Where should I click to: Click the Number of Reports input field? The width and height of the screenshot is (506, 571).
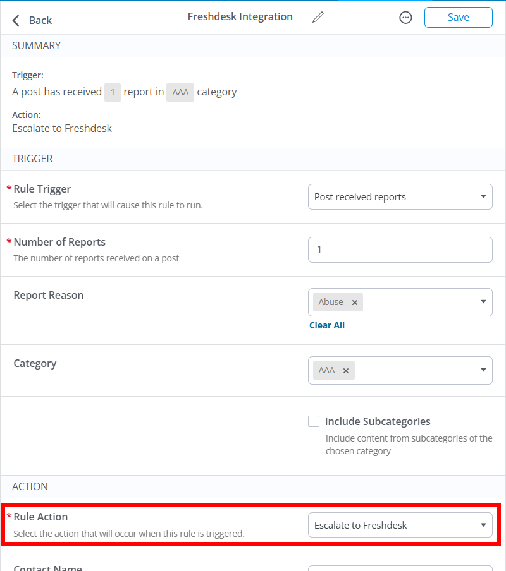[x=400, y=249]
